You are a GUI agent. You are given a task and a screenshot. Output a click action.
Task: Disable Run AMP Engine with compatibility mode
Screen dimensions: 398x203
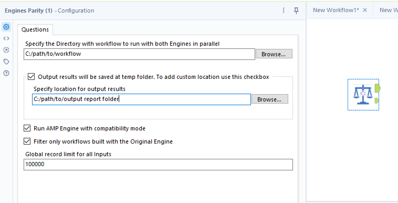[x=27, y=128]
